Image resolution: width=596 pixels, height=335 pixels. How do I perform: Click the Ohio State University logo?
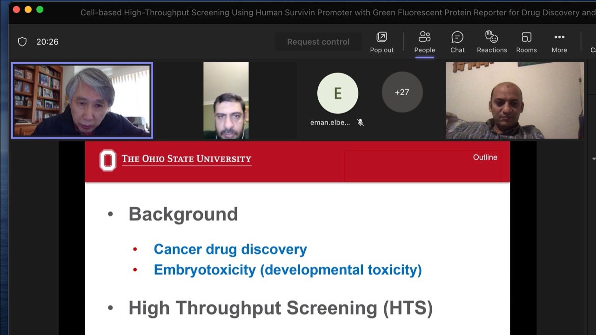pyautogui.click(x=108, y=160)
